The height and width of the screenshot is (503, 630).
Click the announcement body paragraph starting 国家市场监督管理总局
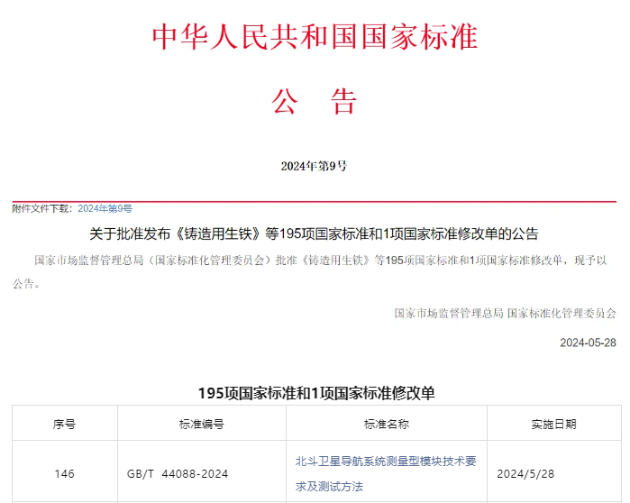(x=314, y=261)
